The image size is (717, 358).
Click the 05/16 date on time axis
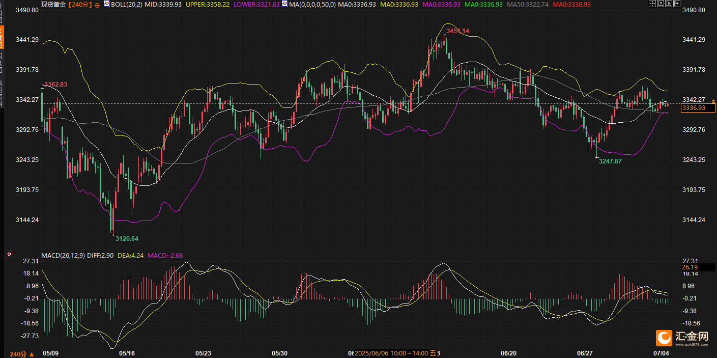pos(127,353)
